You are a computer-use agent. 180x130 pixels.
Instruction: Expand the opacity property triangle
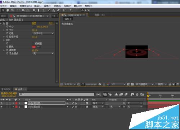(x=4, y=50)
